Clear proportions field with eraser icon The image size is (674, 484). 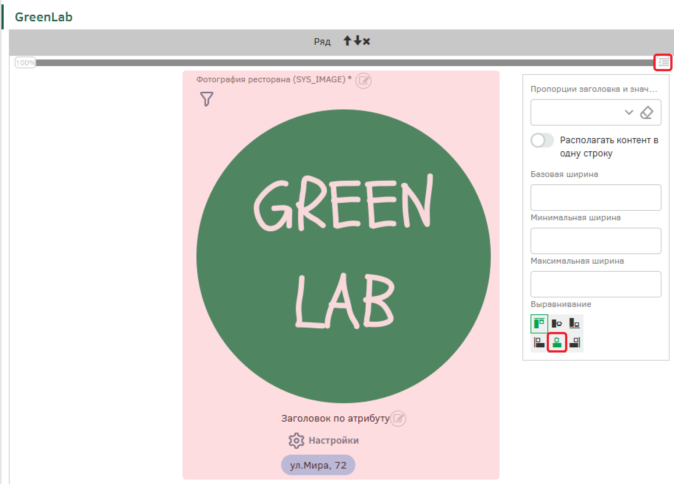coord(646,112)
